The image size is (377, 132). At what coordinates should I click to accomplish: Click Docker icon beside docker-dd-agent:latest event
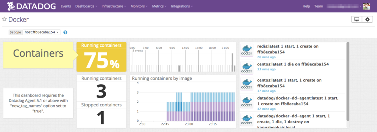click(247, 102)
